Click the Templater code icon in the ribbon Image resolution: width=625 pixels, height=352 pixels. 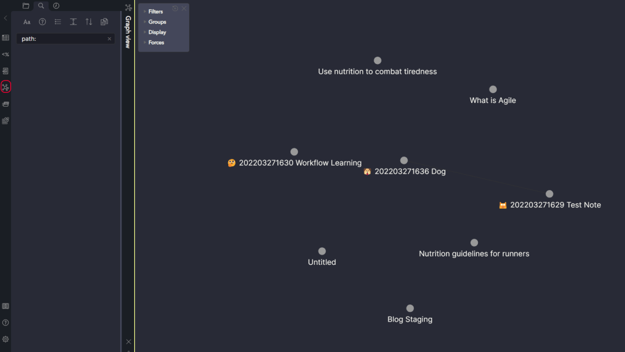pos(5,54)
